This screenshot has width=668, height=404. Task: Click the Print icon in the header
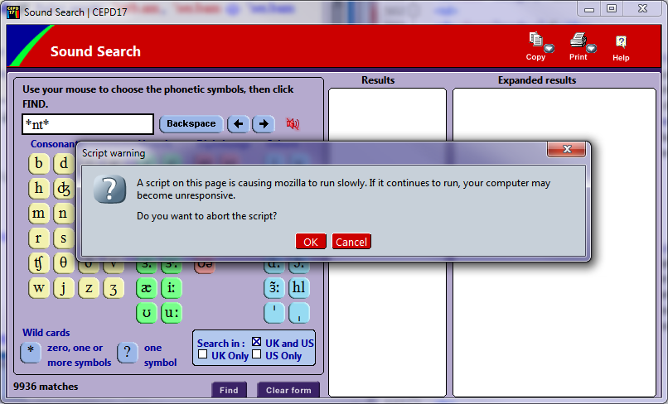(578, 40)
